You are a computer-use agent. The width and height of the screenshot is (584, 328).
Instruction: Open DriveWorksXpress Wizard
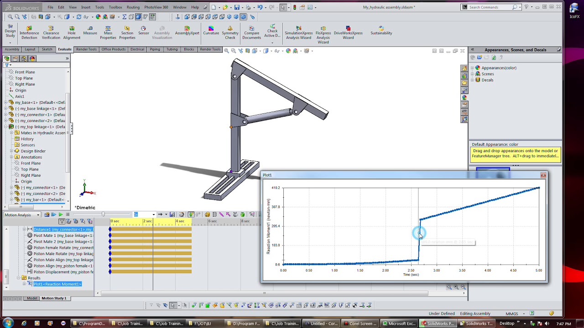click(348, 32)
